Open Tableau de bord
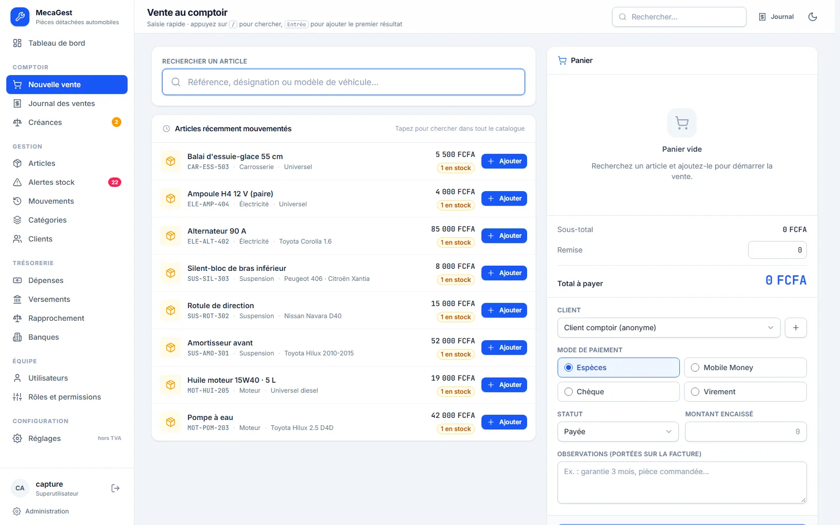Viewport: 840px width, 525px height. pyautogui.click(x=67, y=43)
